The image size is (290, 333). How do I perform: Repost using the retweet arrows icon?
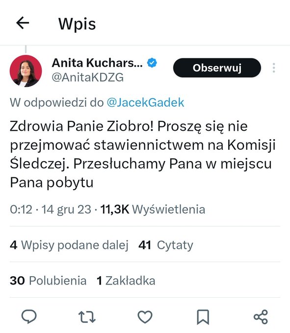[87, 317]
